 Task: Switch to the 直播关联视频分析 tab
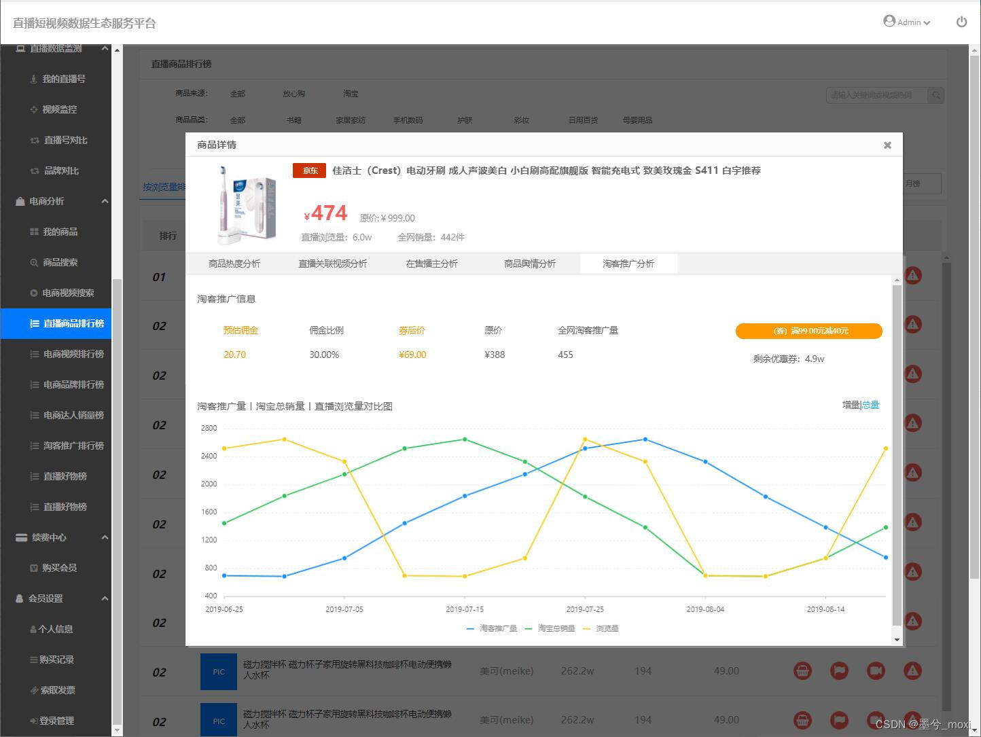click(x=333, y=264)
